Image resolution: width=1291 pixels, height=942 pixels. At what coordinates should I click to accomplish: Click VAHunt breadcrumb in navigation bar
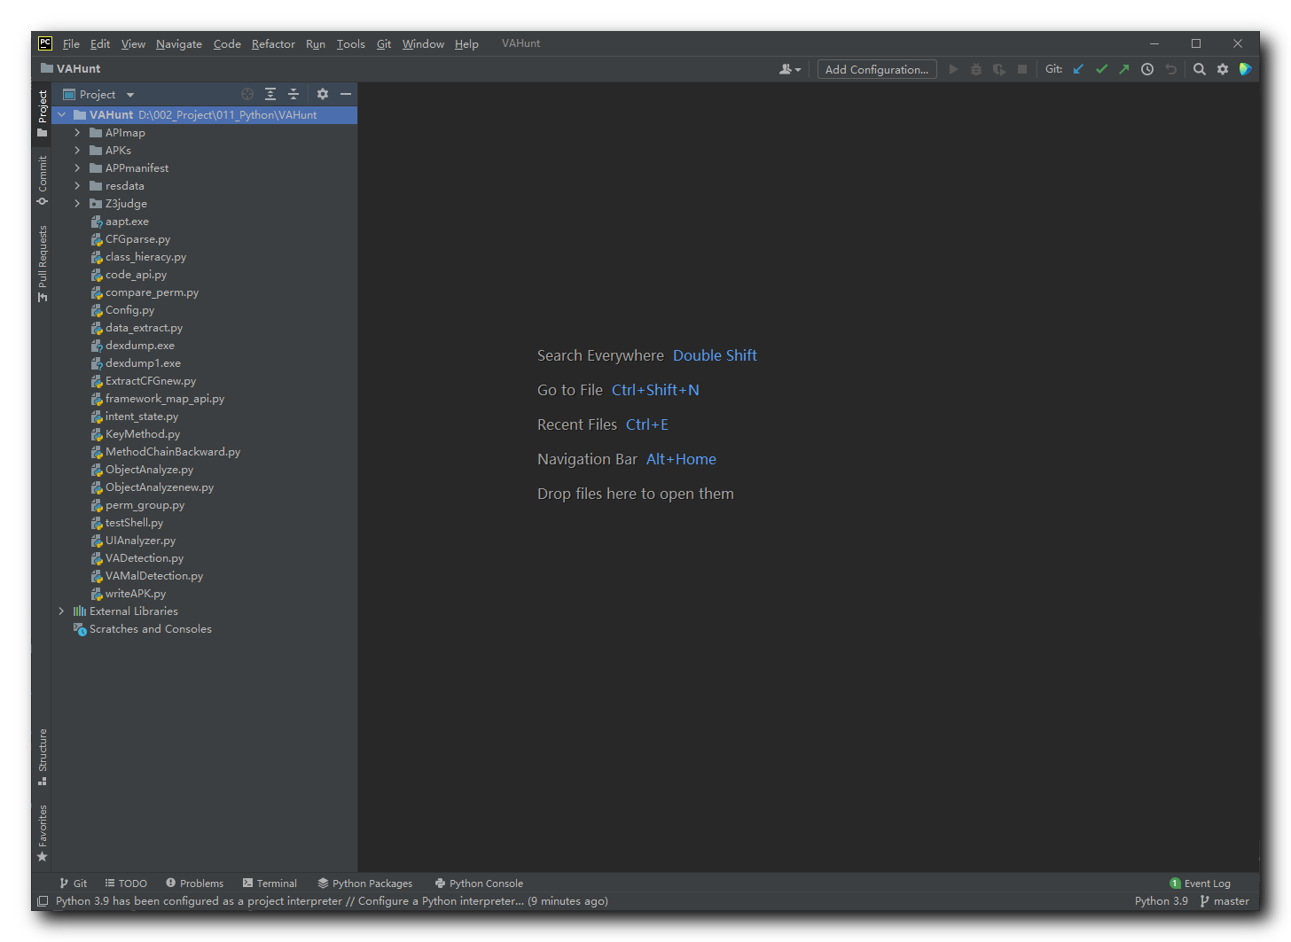click(70, 68)
